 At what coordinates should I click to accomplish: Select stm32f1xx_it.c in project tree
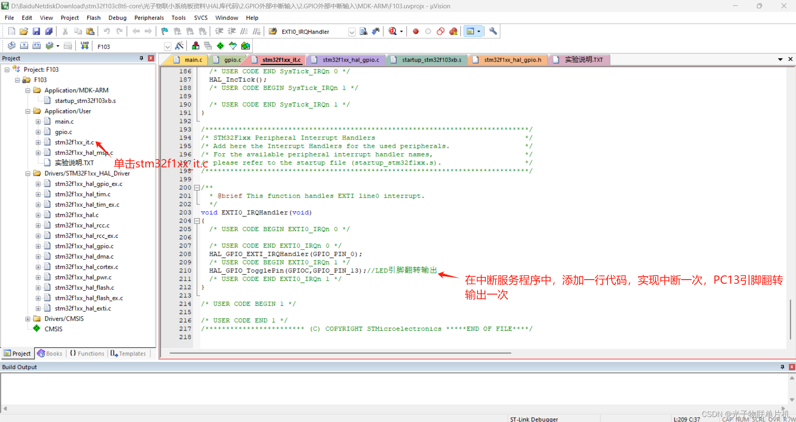(x=74, y=142)
